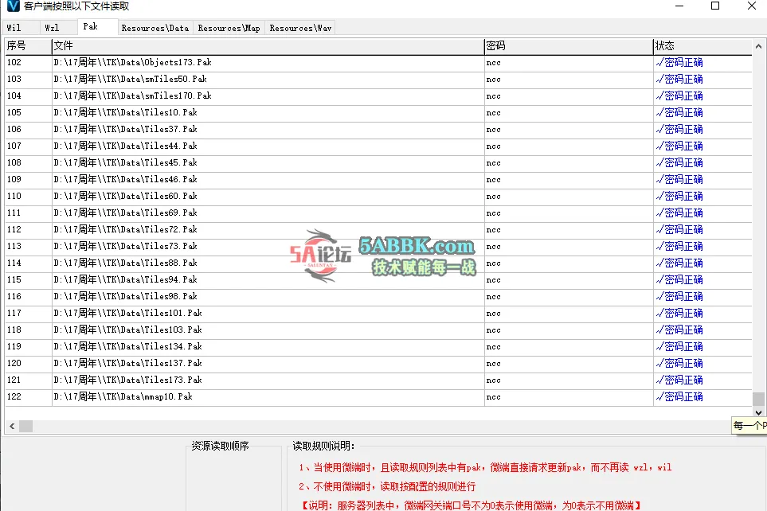This screenshot has height=511, width=767.
Task: Select file row Tiles45.Pak
Action: 378,163
